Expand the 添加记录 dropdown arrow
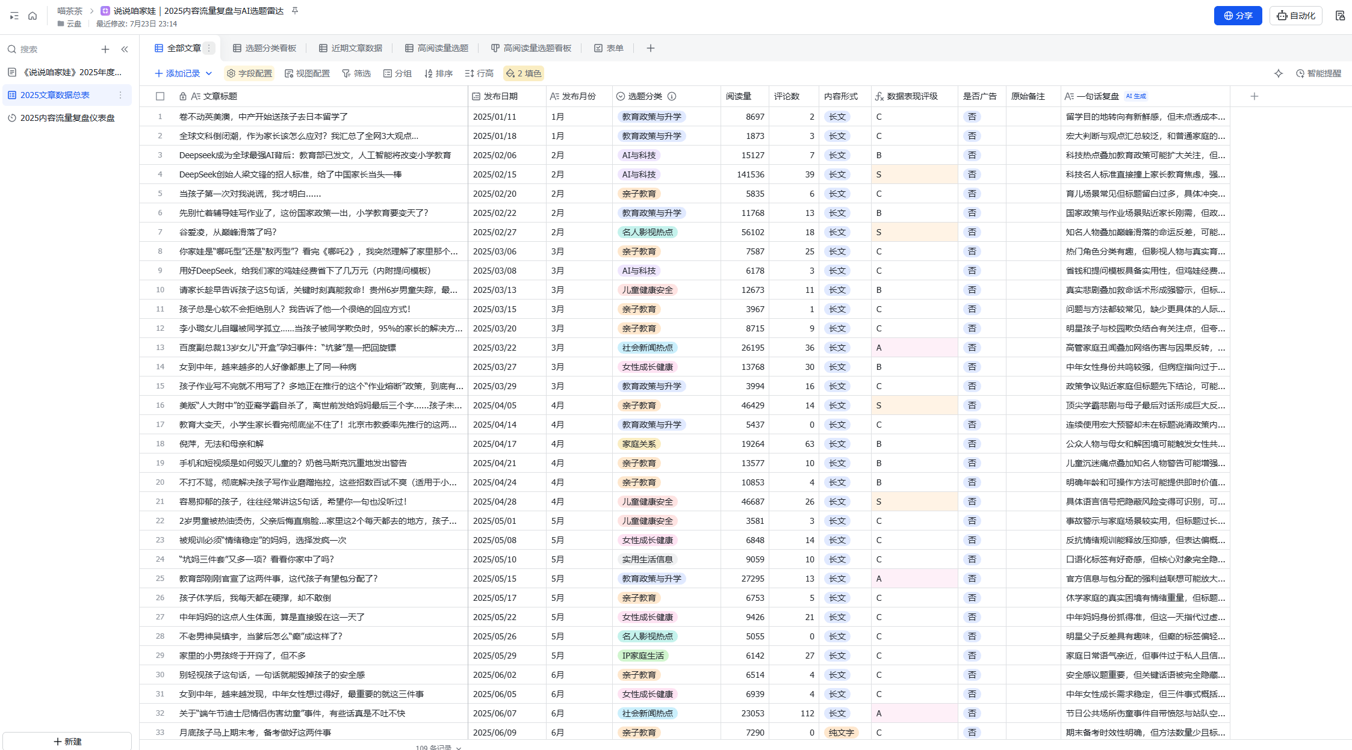Viewport: 1352px width, 750px height. (209, 73)
